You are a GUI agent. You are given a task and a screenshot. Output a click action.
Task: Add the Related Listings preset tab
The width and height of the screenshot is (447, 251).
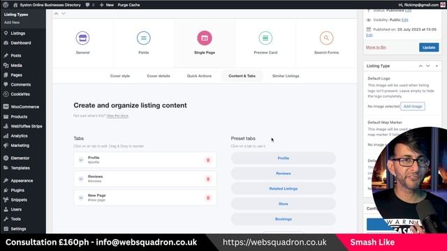[x=284, y=189]
